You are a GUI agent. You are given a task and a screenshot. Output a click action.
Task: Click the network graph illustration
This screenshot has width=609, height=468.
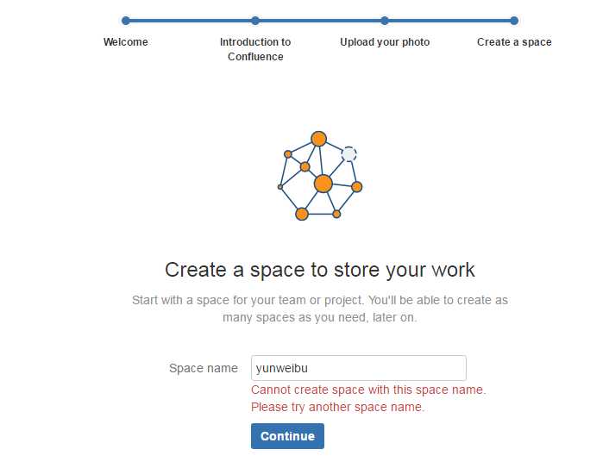pos(320,176)
